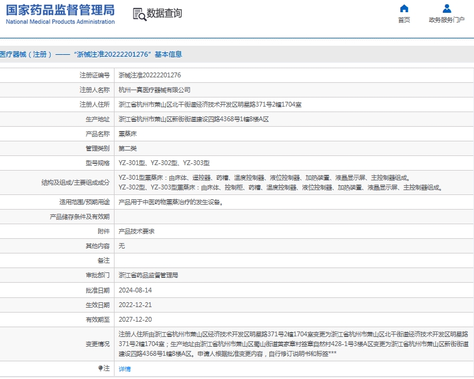Image resolution: width=474 pixels, height=379 pixels.
Task: Click the 产品名称 row label
Action: pos(97,133)
